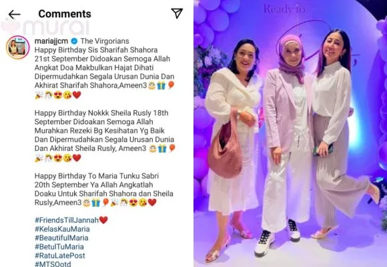This screenshot has height=267, width=387.
Task: Click the Sharifah Shahora birthday paragraph
Action: pyautogui.click(x=105, y=72)
